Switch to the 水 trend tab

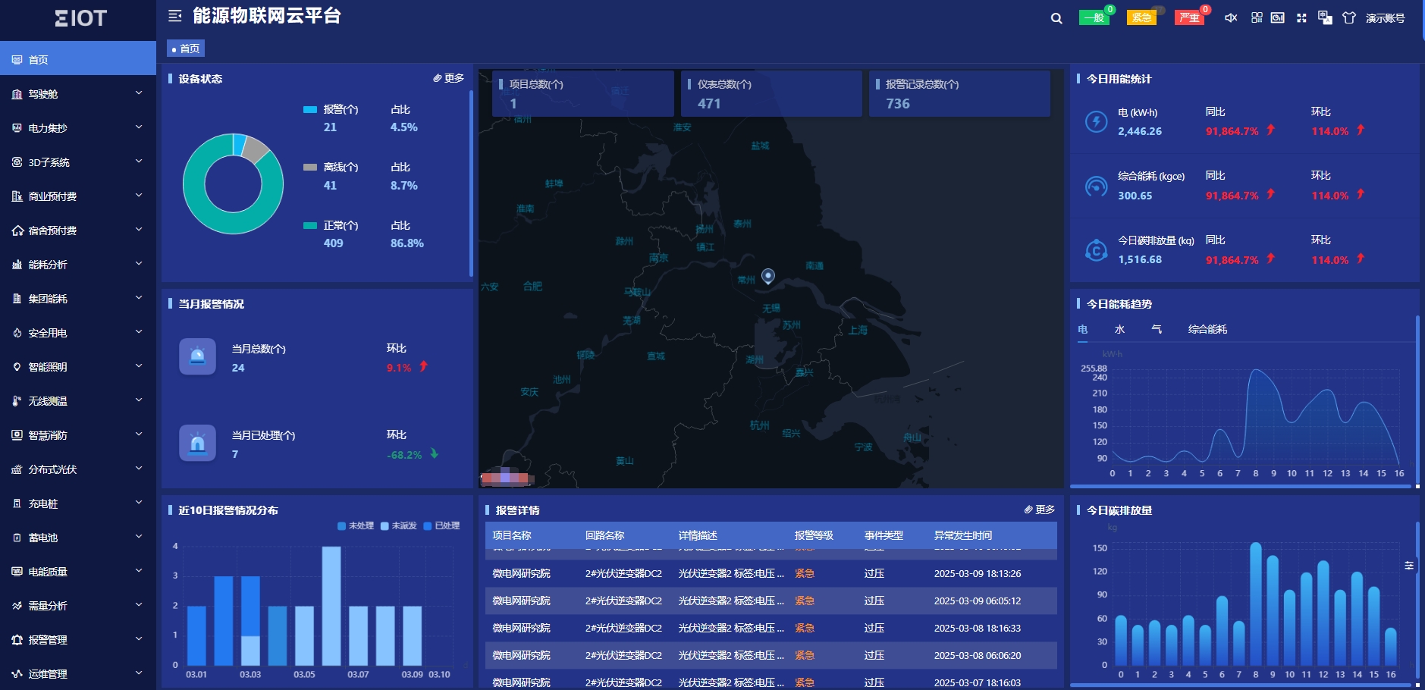click(1119, 329)
